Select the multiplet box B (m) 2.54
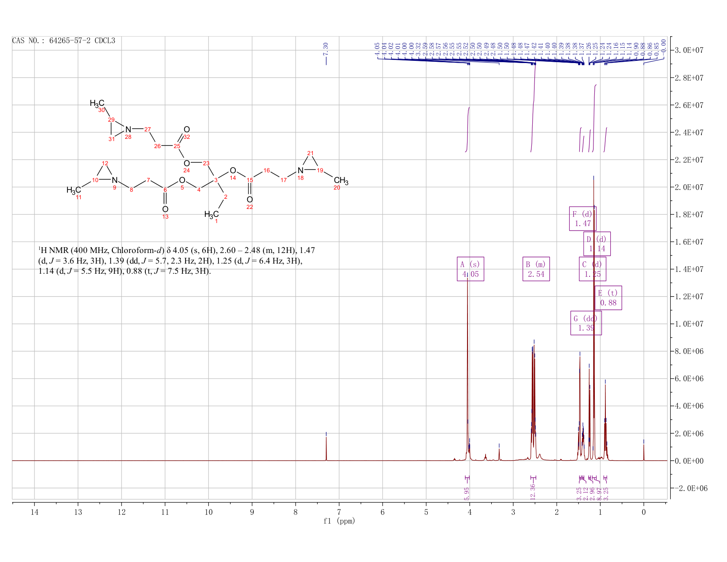This screenshot has width=727, height=562. 536,269
